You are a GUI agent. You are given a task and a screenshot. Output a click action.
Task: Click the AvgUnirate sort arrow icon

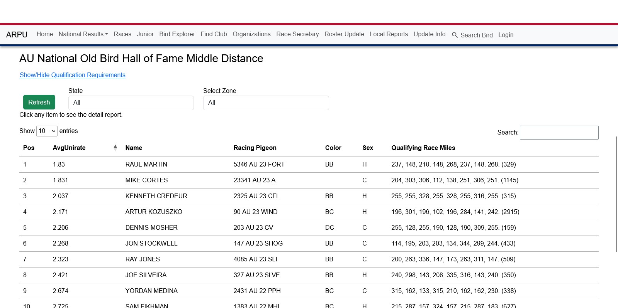pyautogui.click(x=115, y=148)
